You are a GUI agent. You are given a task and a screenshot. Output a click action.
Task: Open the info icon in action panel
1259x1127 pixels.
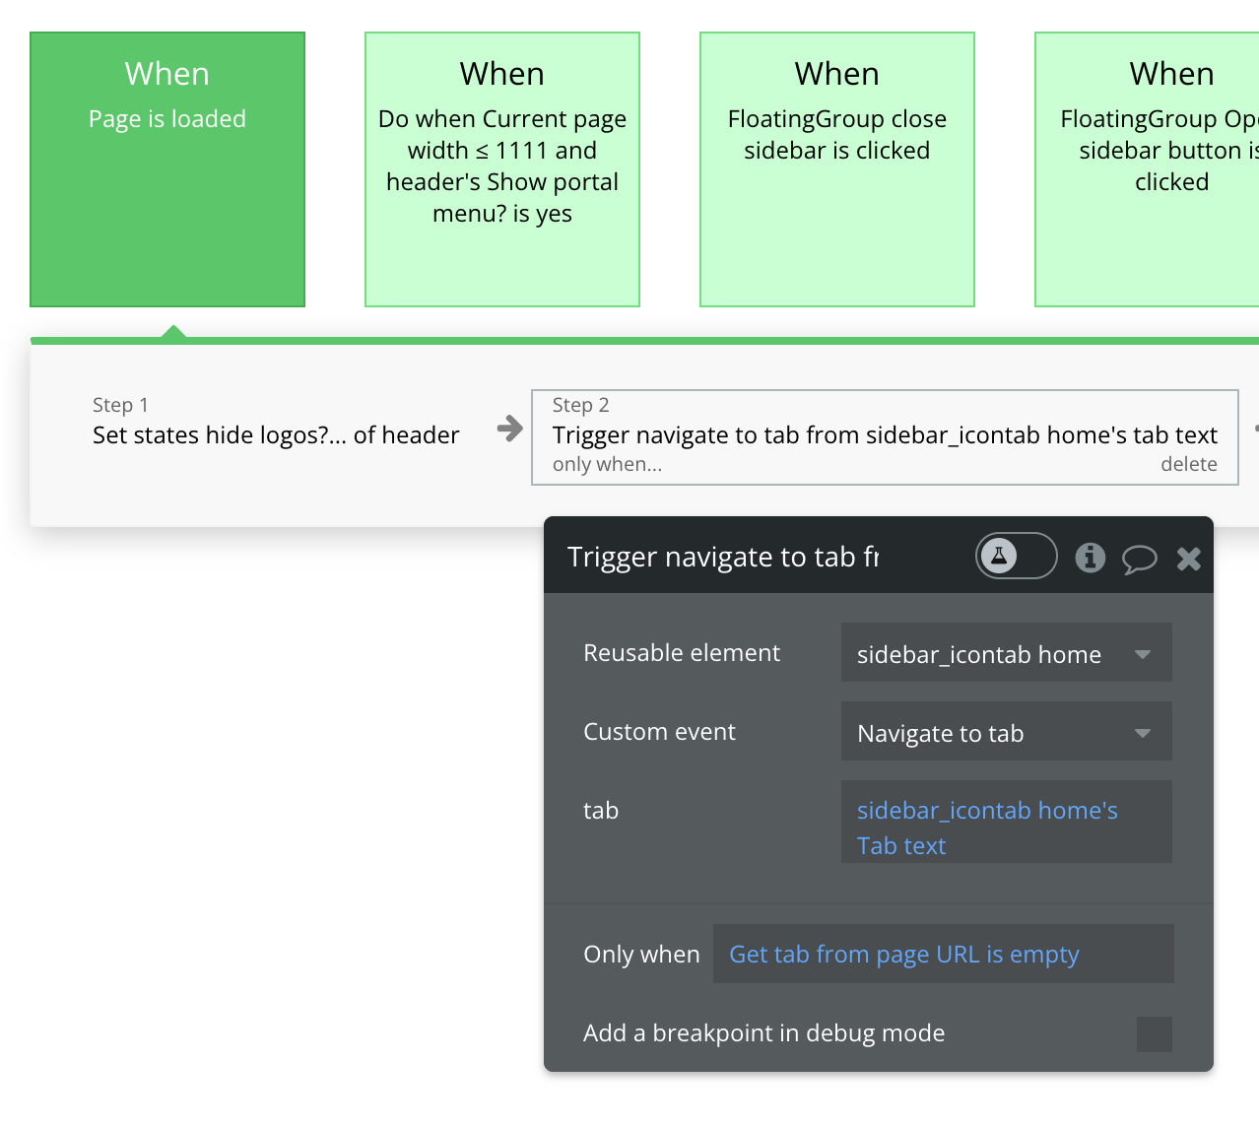tap(1090, 558)
